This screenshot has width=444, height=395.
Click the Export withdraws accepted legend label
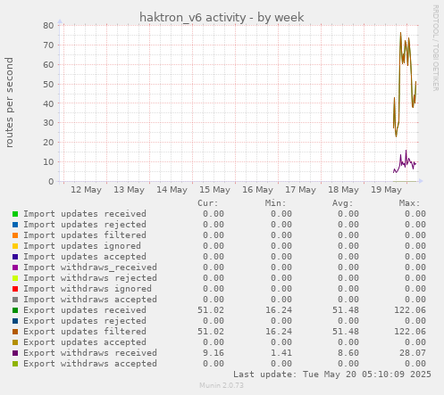(x=90, y=364)
